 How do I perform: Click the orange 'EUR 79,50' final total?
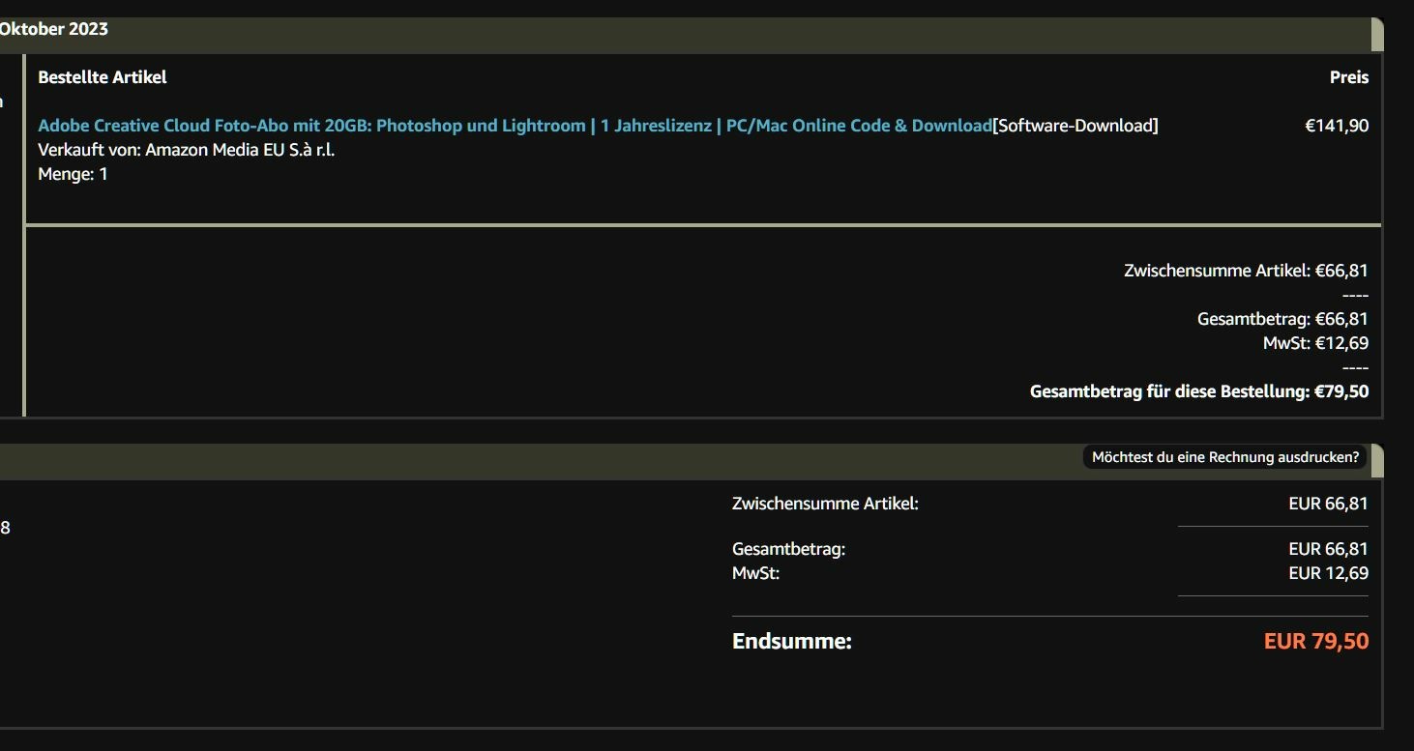click(x=1315, y=641)
